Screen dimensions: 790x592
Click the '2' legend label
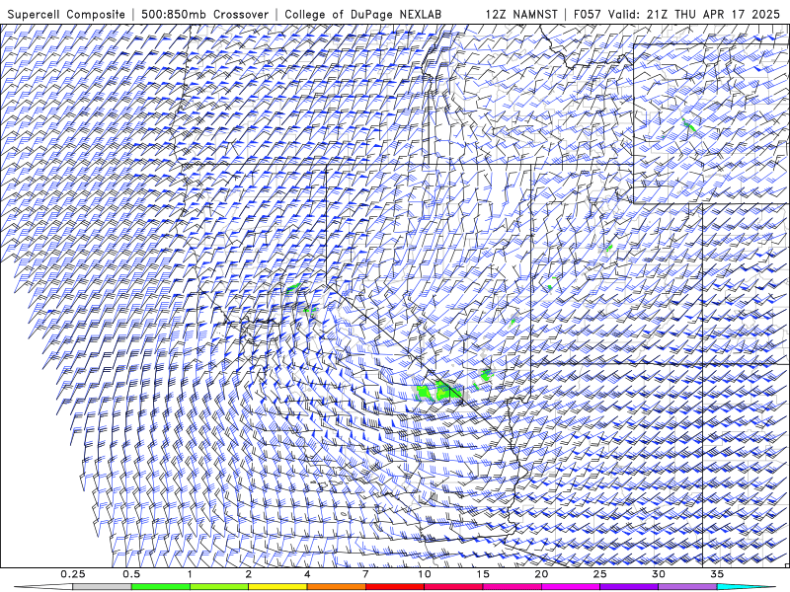pyautogui.click(x=249, y=574)
